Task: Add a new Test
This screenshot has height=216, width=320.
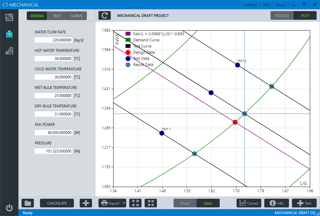Action: click(304, 203)
